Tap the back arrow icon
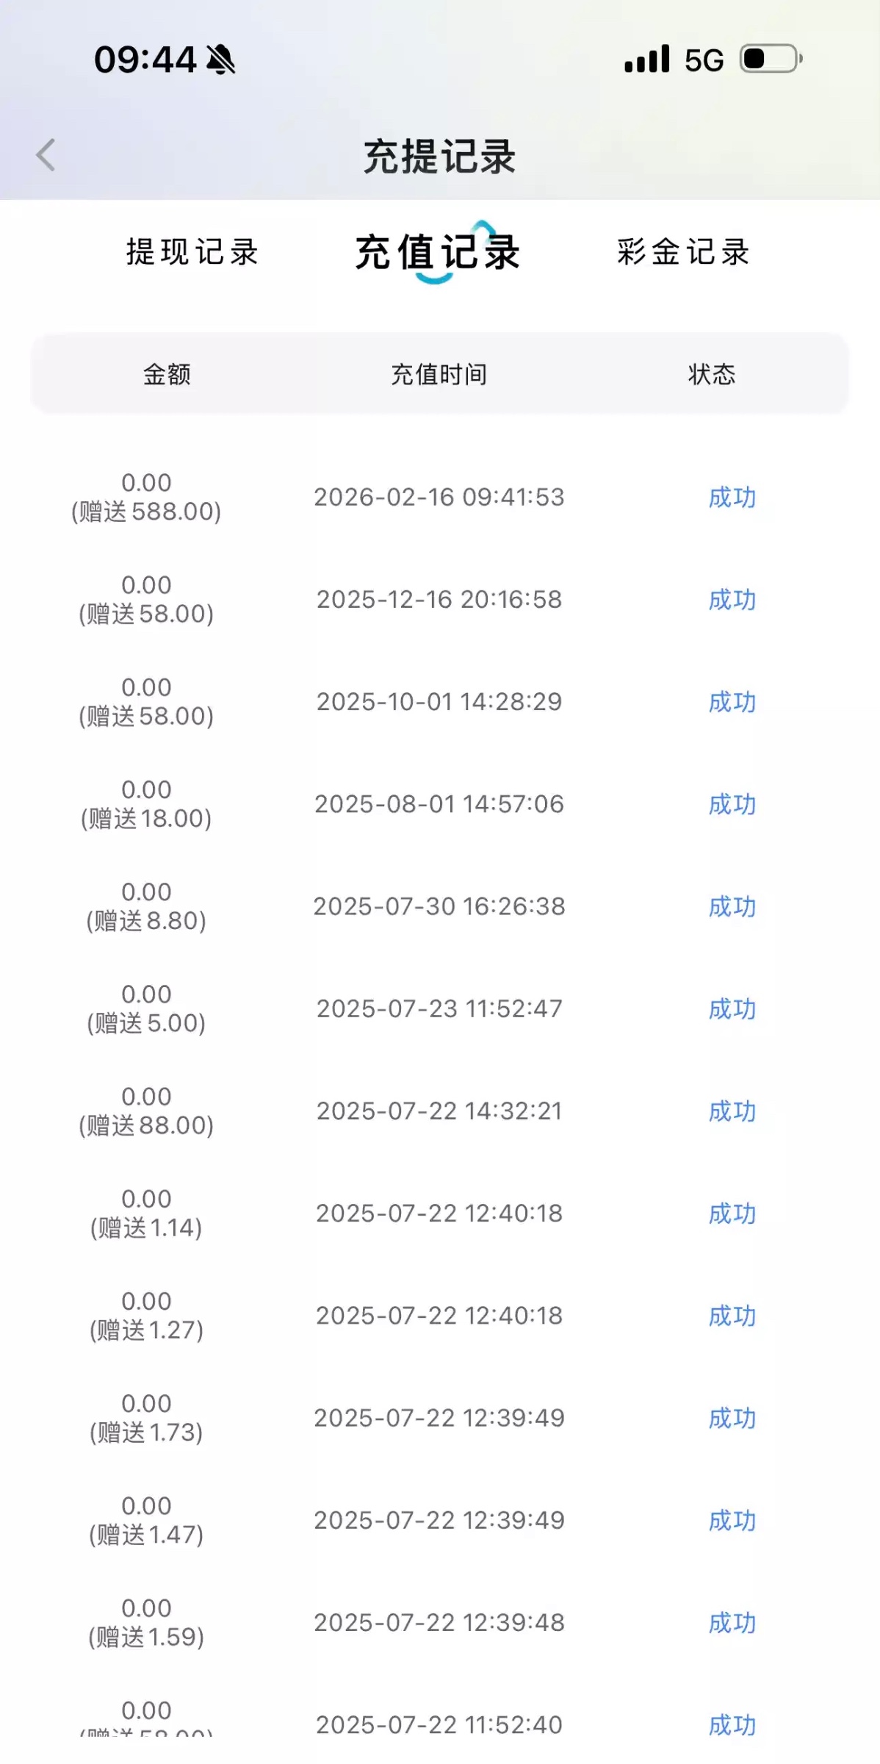 pos(46,155)
